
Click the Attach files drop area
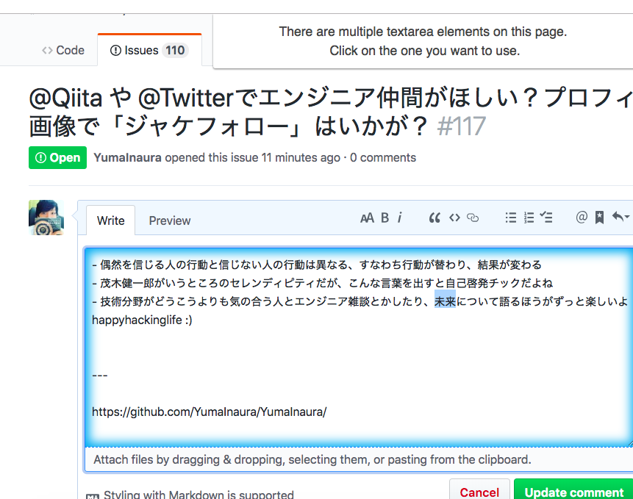[359, 459]
